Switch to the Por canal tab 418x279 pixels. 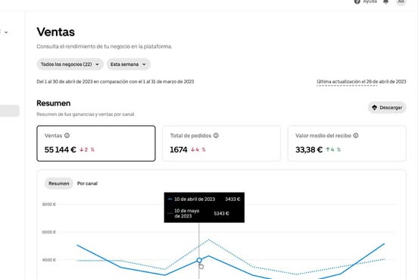pyautogui.click(x=87, y=183)
